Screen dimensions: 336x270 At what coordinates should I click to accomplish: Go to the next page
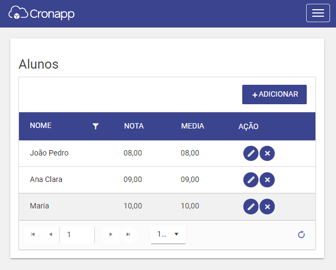point(111,234)
